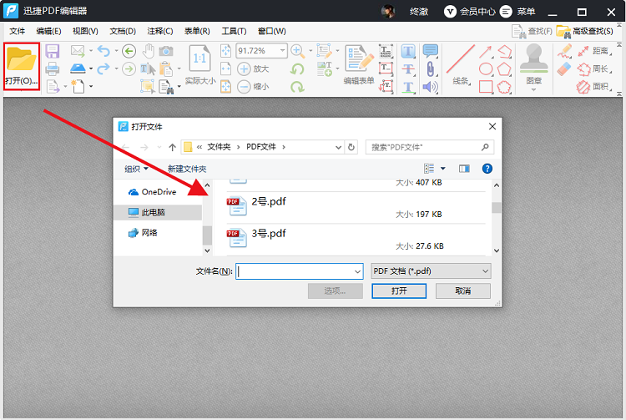The height and width of the screenshot is (420, 626).
Task: Click the Open (打开) button in dialog
Action: pyautogui.click(x=399, y=291)
